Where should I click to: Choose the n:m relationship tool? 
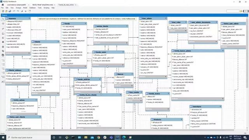coord(3,77)
